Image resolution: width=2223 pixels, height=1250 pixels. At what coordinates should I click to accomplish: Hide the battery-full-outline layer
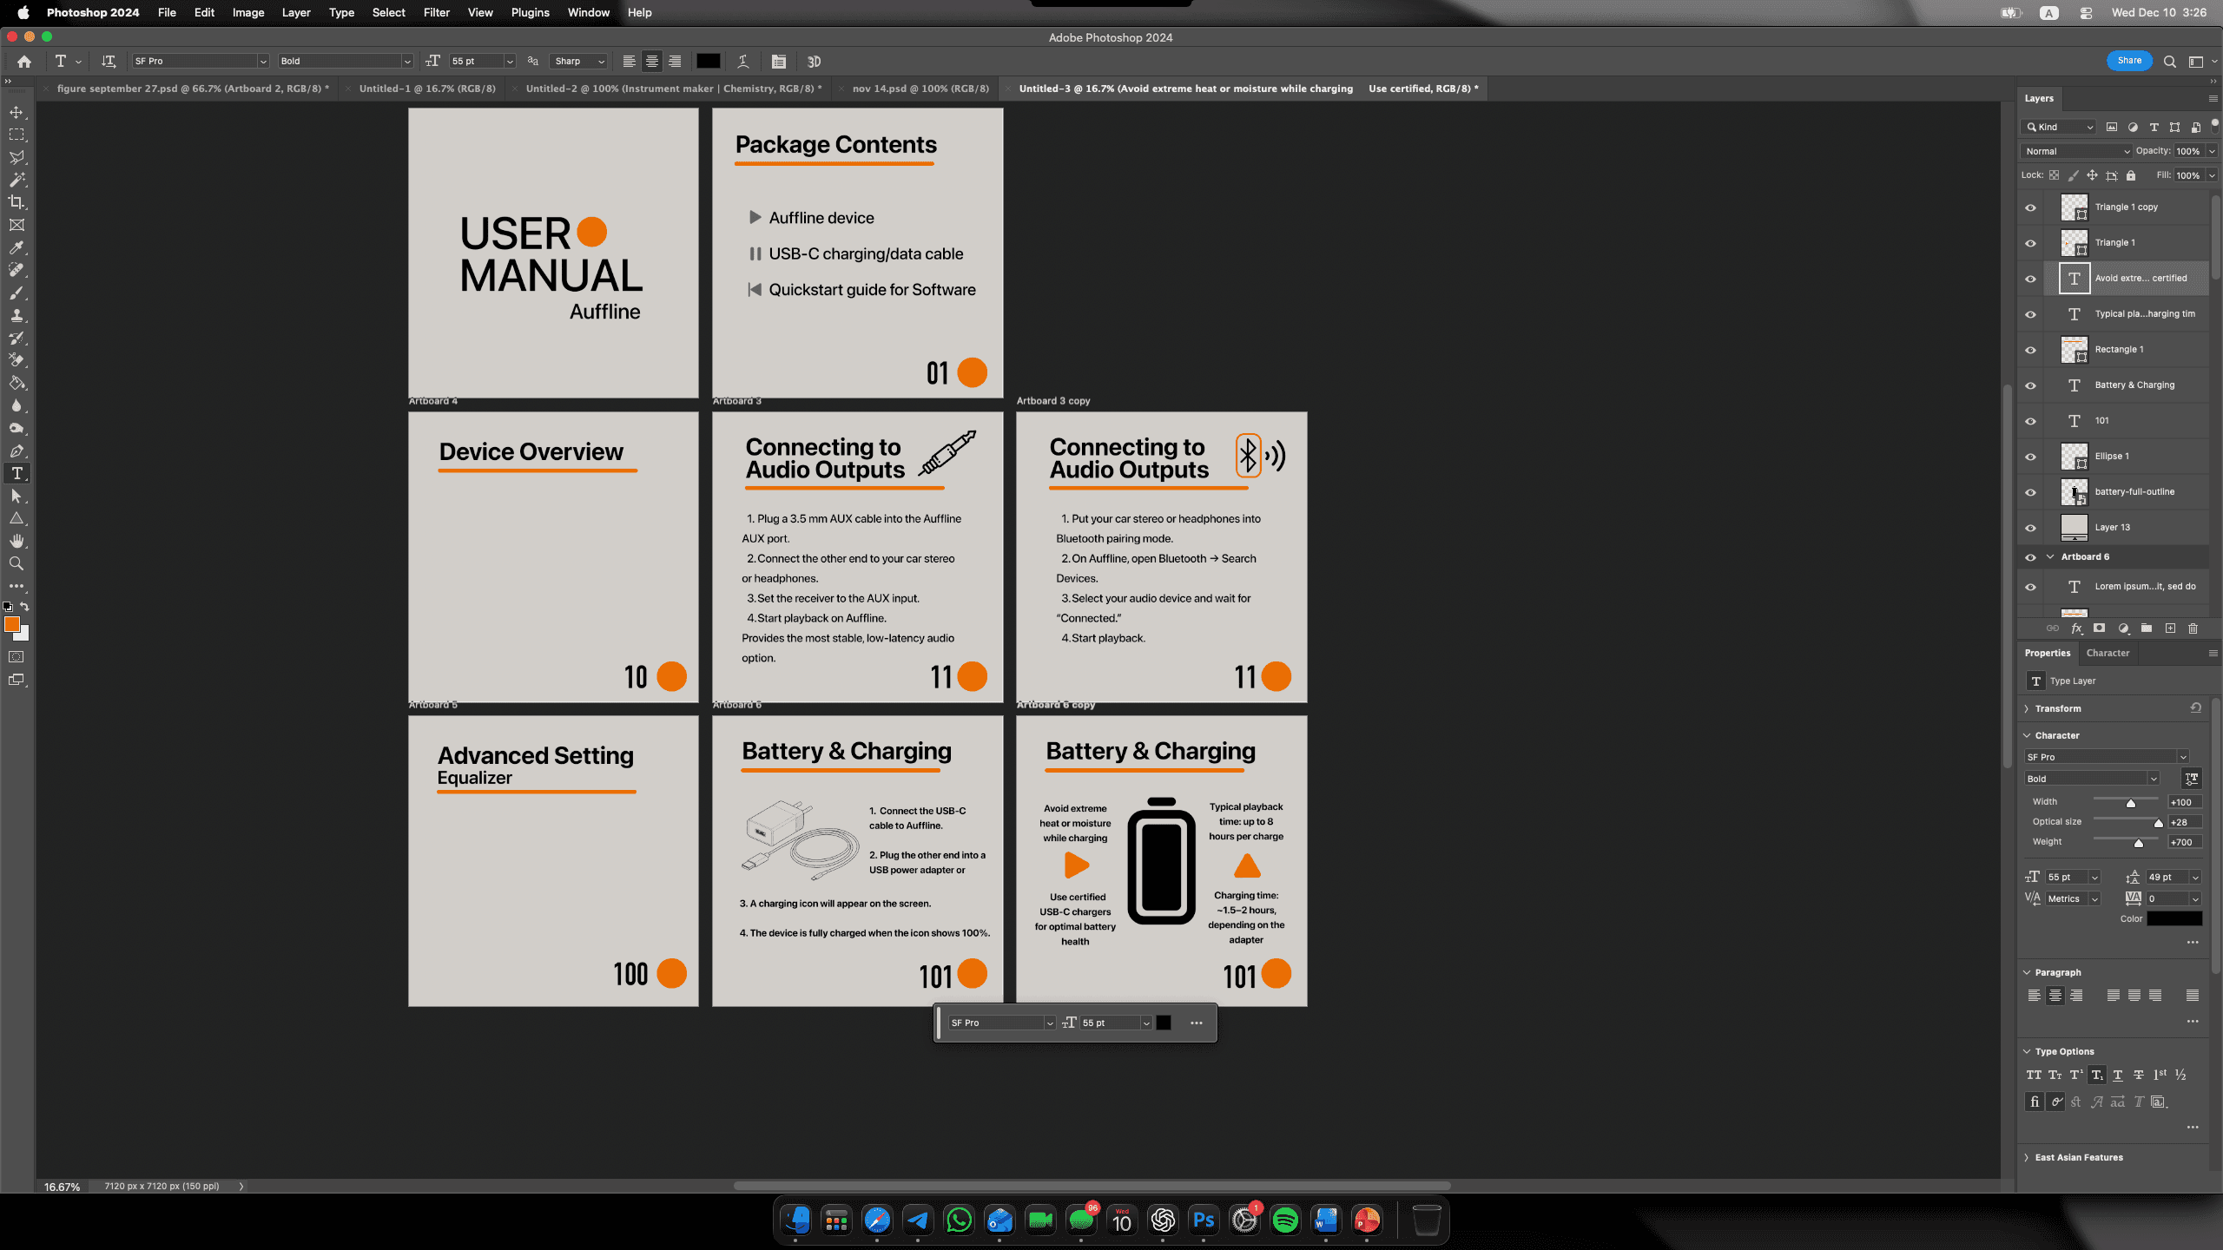[x=2030, y=492]
